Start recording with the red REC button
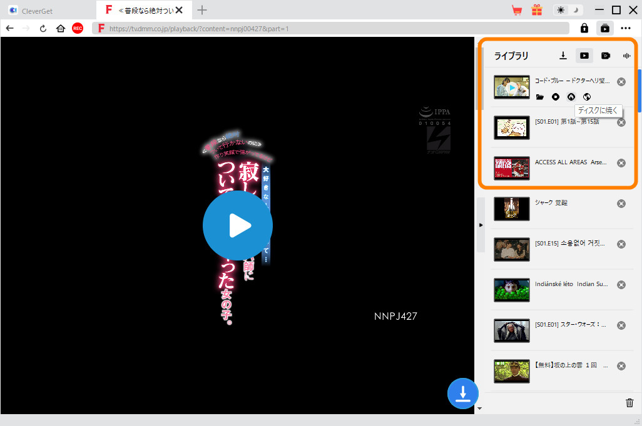Viewport: 642px width, 426px height. point(78,28)
